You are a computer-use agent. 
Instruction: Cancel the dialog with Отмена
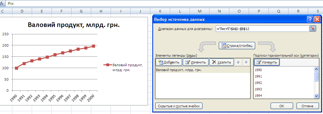tap(308, 106)
